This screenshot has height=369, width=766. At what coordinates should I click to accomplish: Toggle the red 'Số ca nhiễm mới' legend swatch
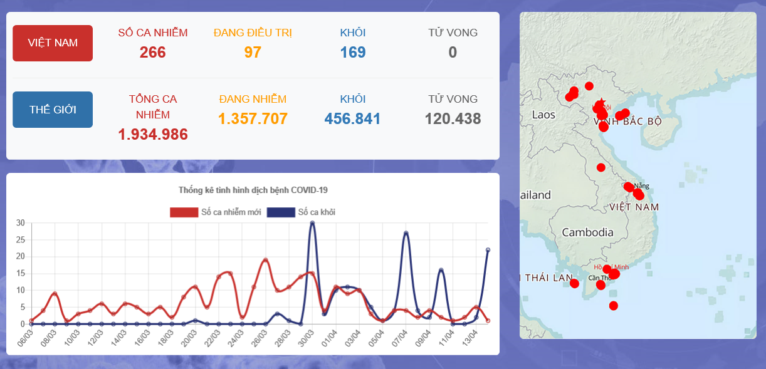click(x=184, y=212)
